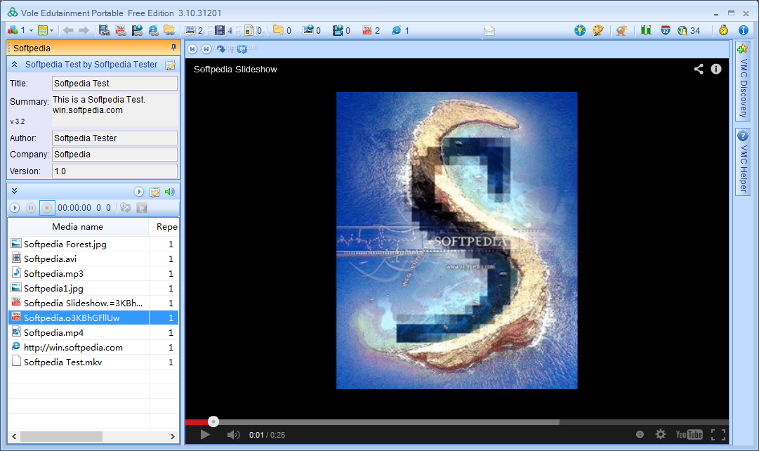Click the globe user icon showing 34
The image size is (759, 451).
point(689,30)
